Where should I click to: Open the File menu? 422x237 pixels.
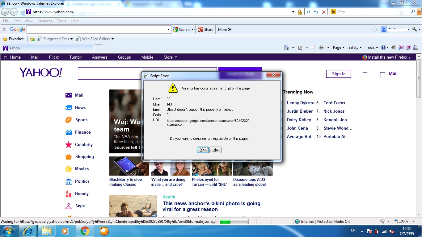(6, 21)
